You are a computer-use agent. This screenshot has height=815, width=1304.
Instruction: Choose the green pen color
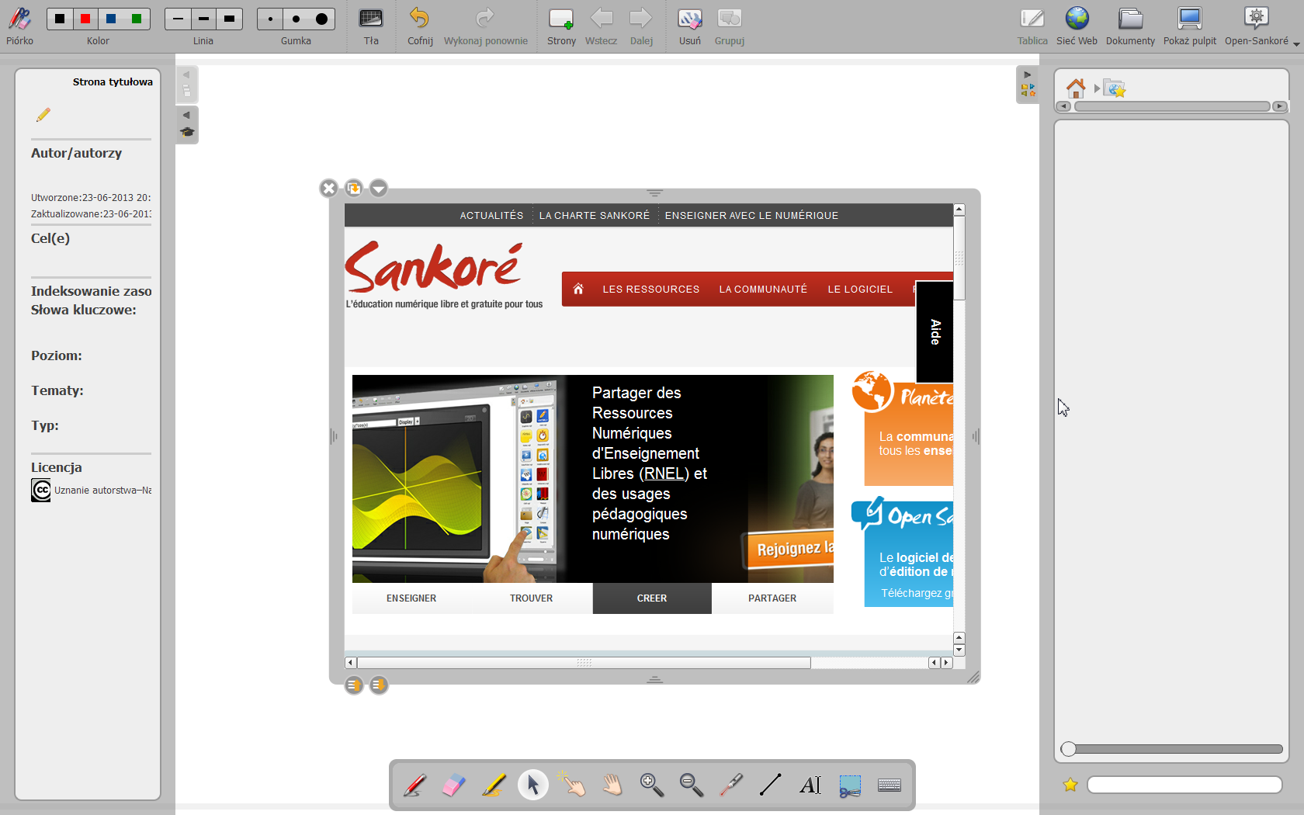137,19
